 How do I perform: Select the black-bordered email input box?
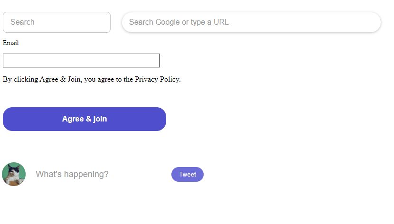tap(82, 61)
